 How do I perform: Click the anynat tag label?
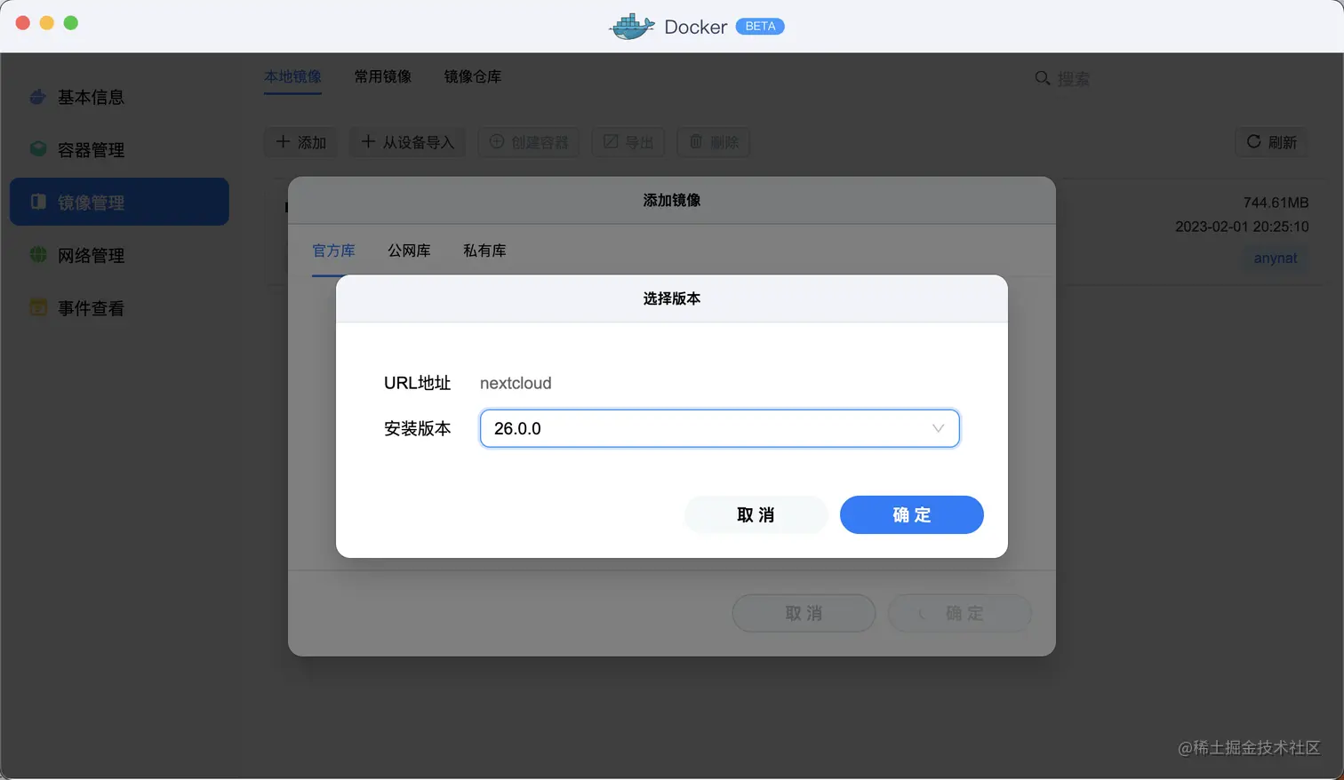tap(1275, 258)
